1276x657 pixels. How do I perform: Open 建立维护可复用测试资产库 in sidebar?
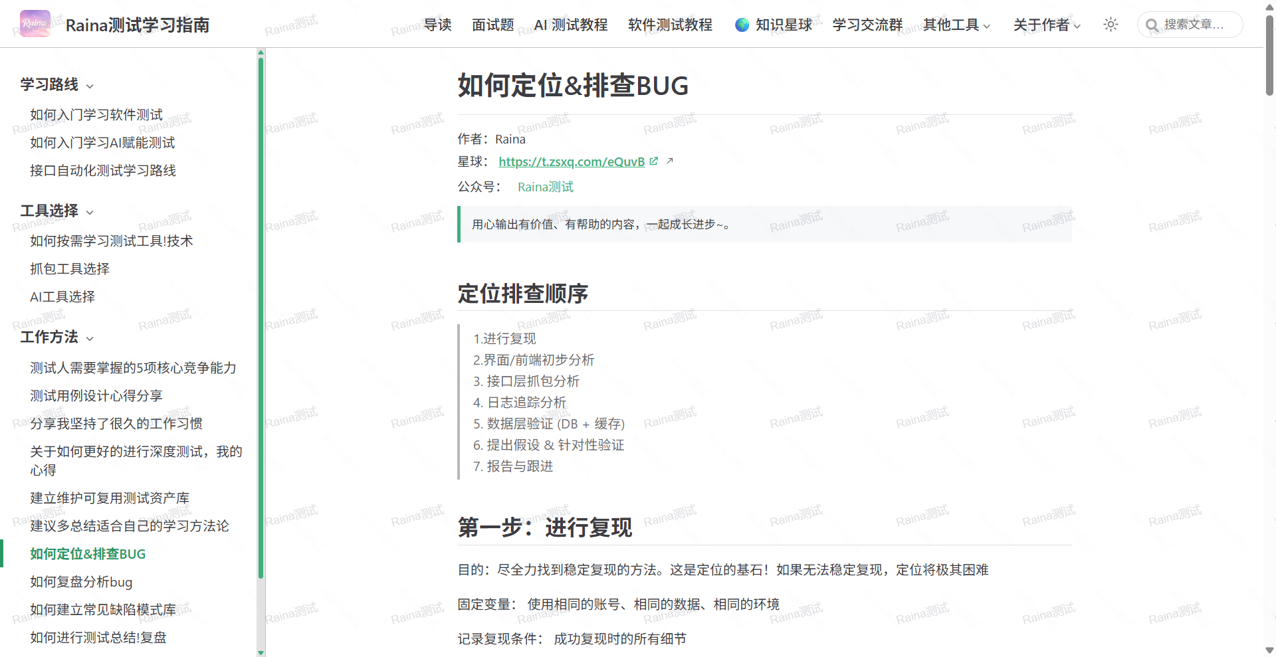110,498
